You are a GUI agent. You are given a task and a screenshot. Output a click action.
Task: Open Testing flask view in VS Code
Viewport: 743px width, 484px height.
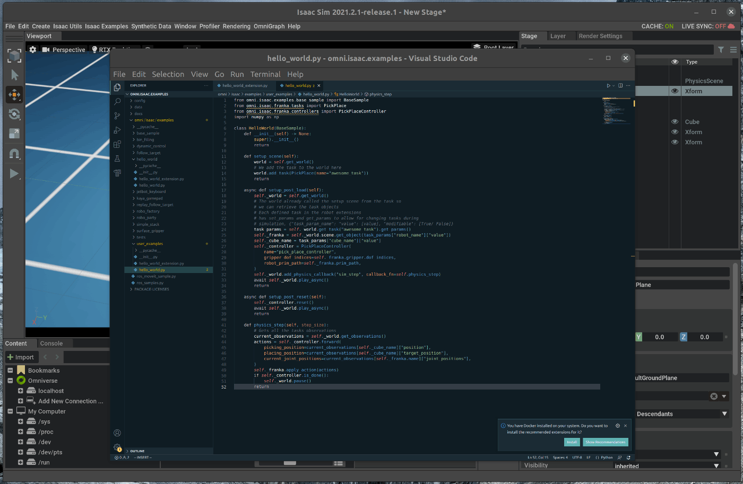[117, 159]
